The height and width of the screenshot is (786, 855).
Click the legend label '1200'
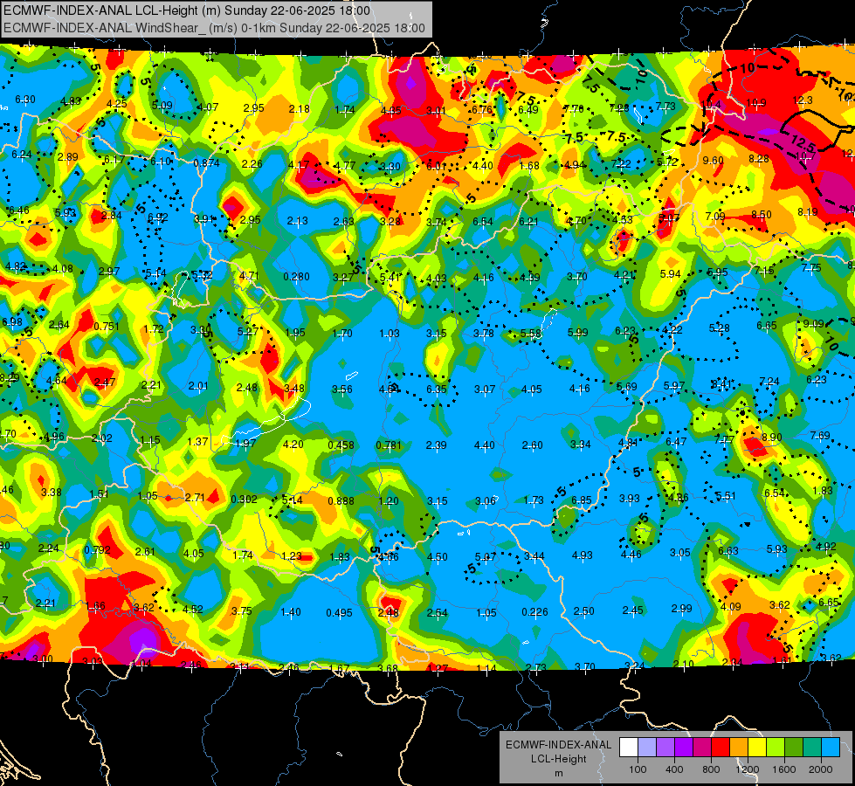pyautogui.click(x=747, y=769)
